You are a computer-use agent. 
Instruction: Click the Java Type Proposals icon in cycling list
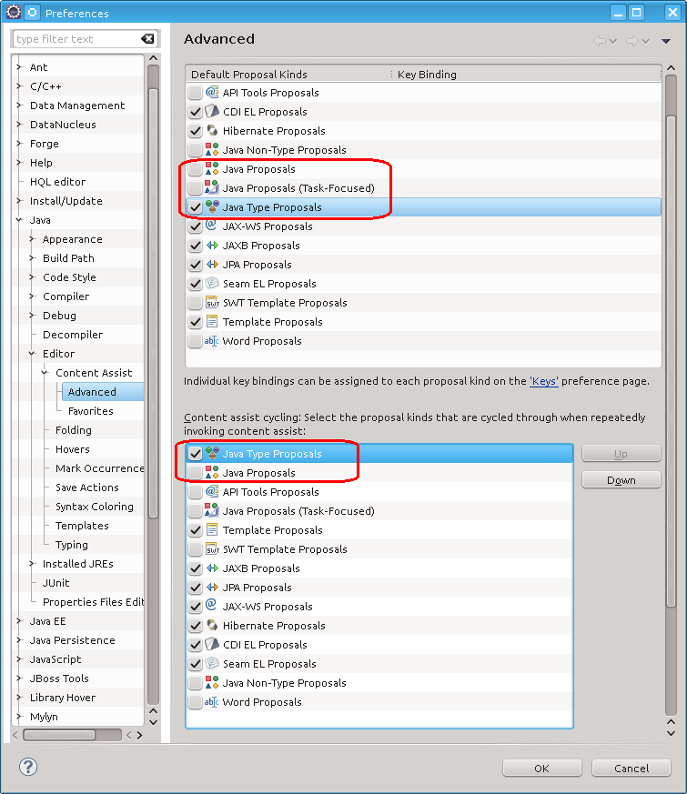(x=212, y=454)
